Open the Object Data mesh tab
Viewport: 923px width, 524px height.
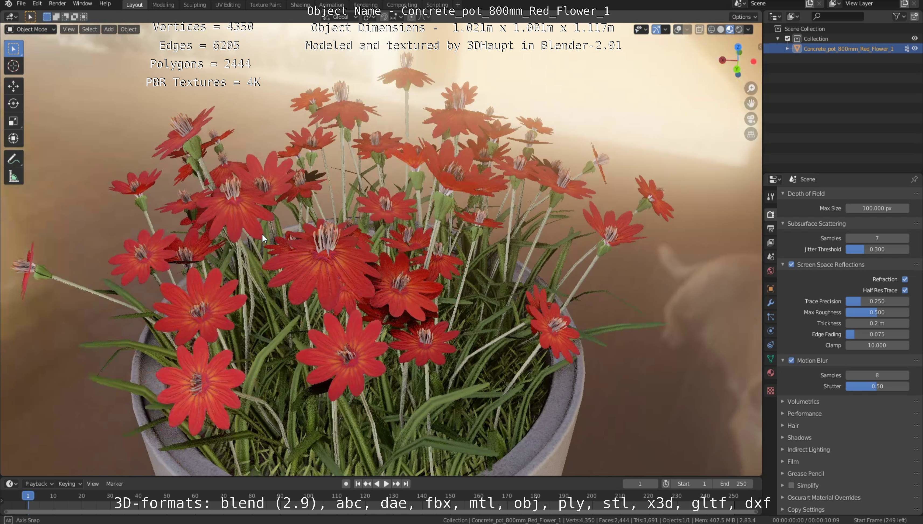click(x=770, y=359)
